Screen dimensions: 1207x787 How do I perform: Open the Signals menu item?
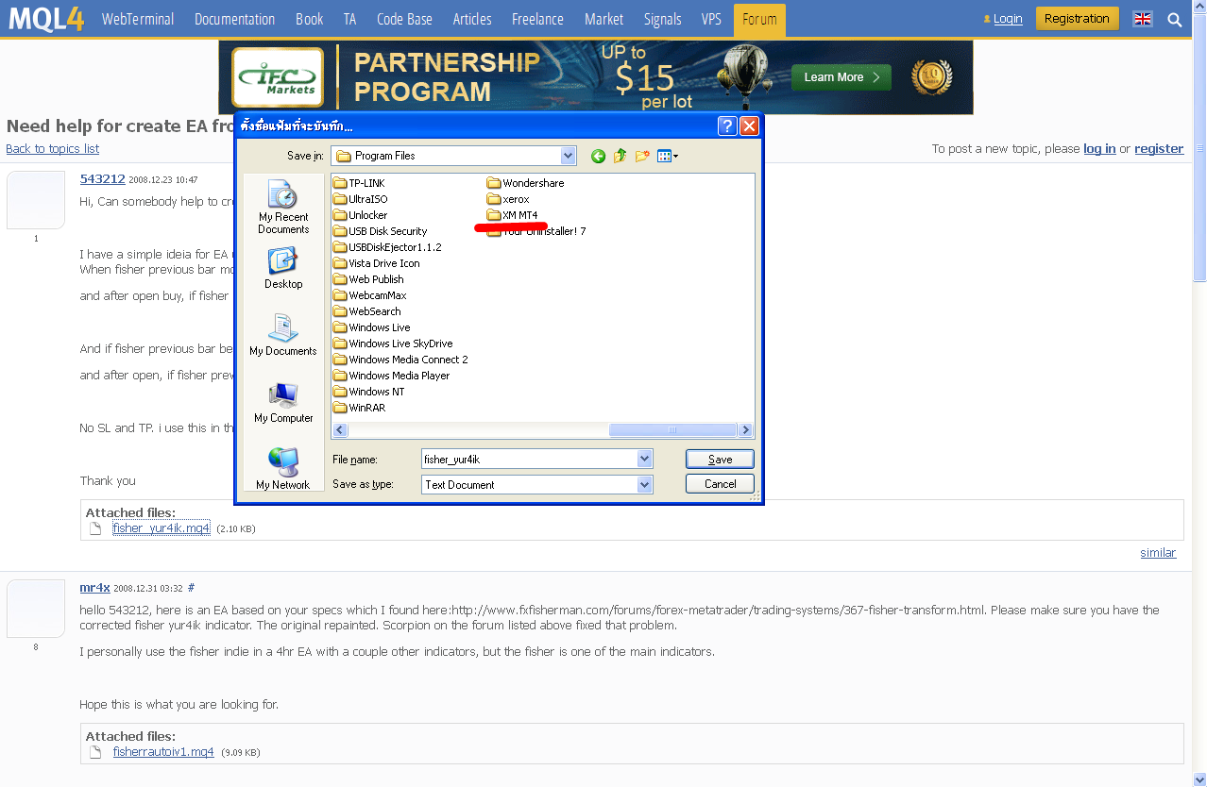point(662,19)
